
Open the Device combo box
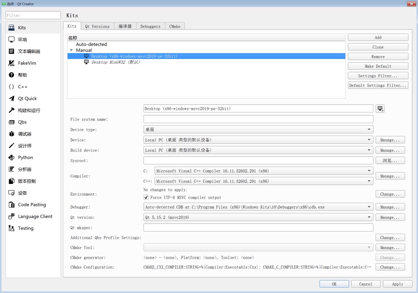[258, 140]
